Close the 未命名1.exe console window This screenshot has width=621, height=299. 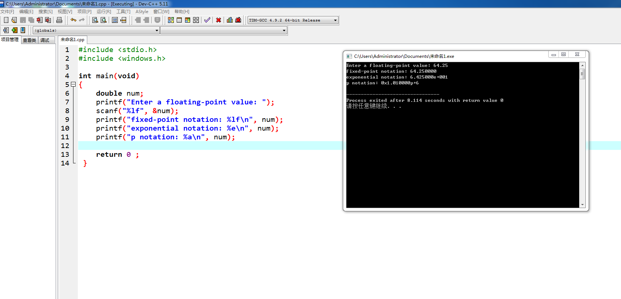577,55
